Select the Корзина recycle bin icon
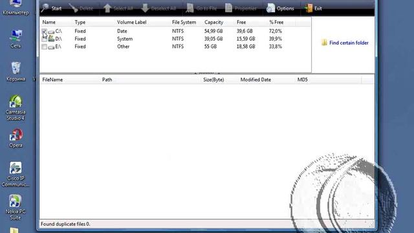The image size is (414, 233). (x=16, y=72)
